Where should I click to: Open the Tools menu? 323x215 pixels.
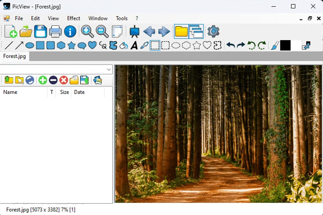click(122, 18)
